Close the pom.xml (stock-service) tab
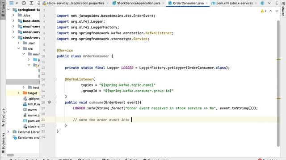The height and width of the screenshot is (160, 286). pyautogui.click(x=256, y=3)
